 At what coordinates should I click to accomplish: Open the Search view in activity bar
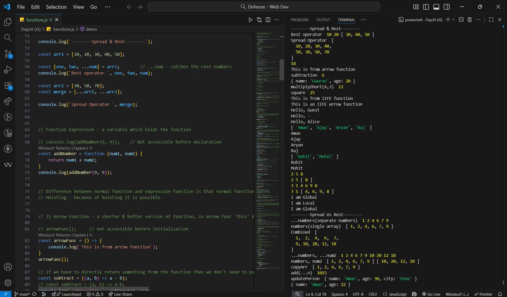[x=8, y=38]
